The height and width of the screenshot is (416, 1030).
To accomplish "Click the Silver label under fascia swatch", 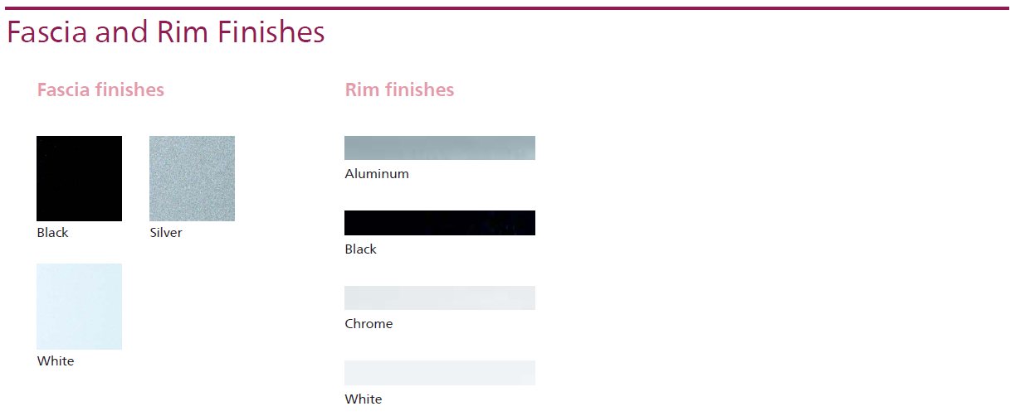I will 166,233.
